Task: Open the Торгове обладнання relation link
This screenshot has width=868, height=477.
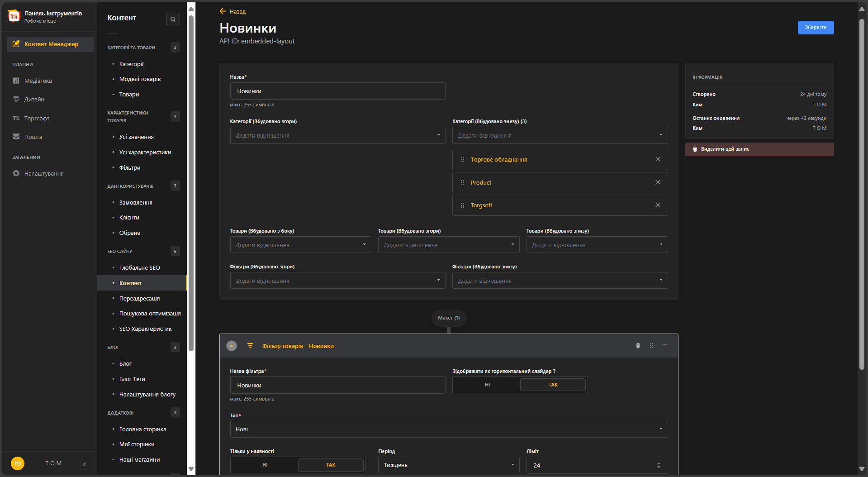Action: pyautogui.click(x=498, y=159)
